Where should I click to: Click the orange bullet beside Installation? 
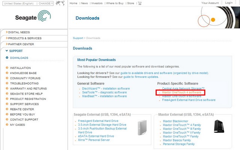tap(7, 68)
